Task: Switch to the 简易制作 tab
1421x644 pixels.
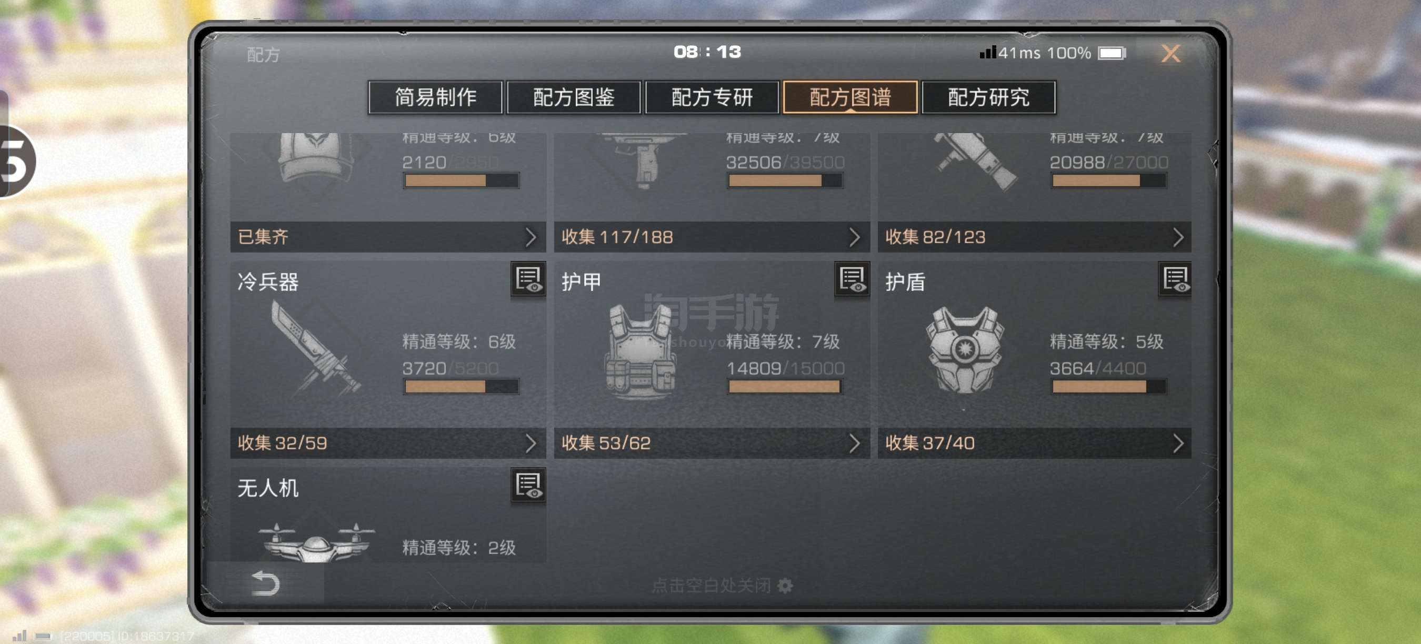Action: pos(435,97)
